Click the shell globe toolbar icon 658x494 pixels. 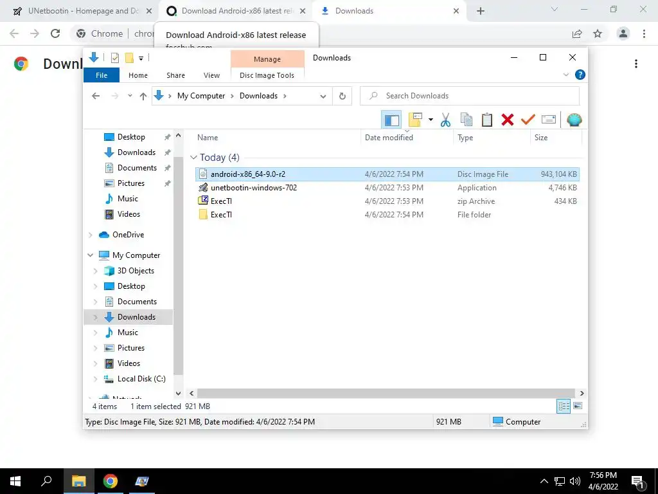click(574, 120)
